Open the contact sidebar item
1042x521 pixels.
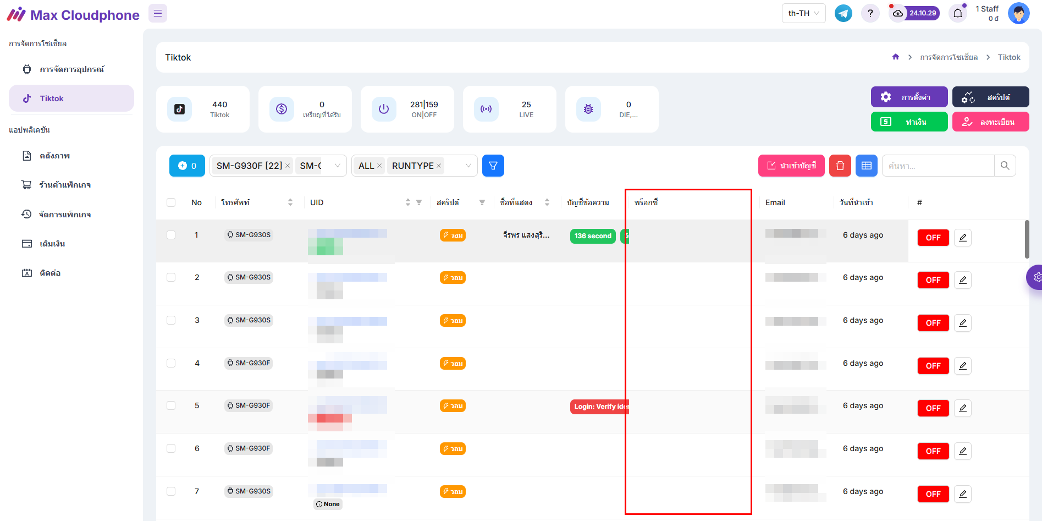click(x=71, y=273)
